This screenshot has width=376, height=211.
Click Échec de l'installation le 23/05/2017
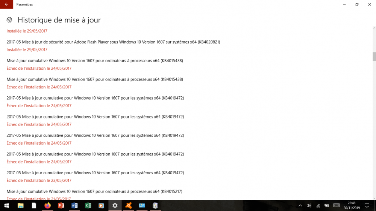39,180
